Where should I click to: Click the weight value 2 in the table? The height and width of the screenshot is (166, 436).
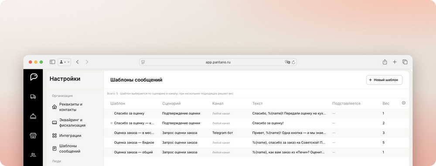point(383,123)
